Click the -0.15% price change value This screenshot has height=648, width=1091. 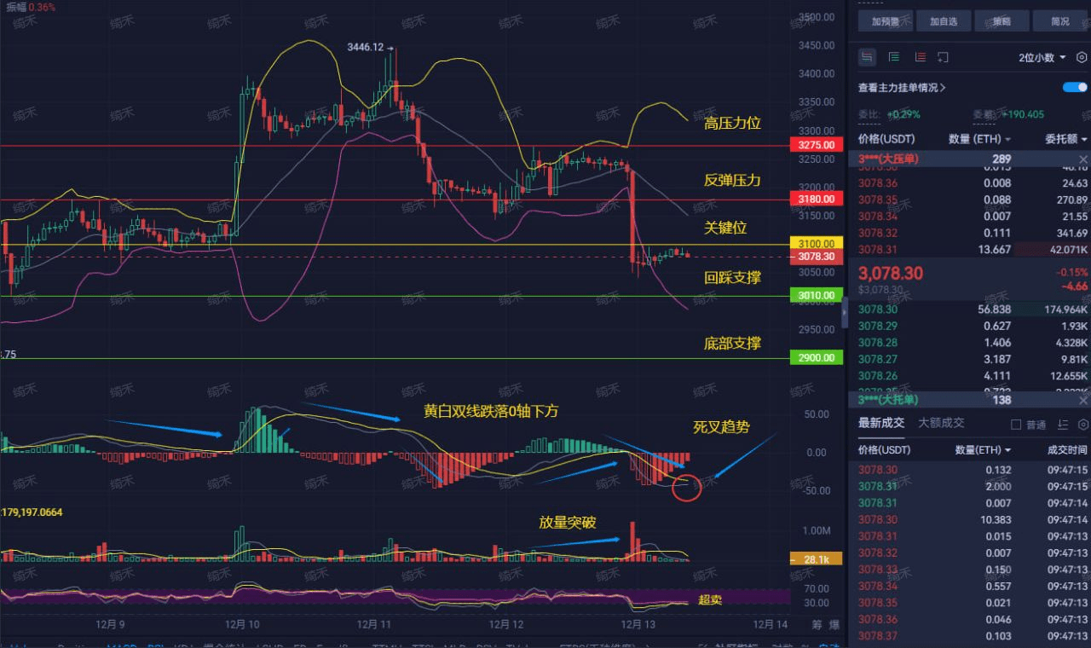click(1071, 272)
